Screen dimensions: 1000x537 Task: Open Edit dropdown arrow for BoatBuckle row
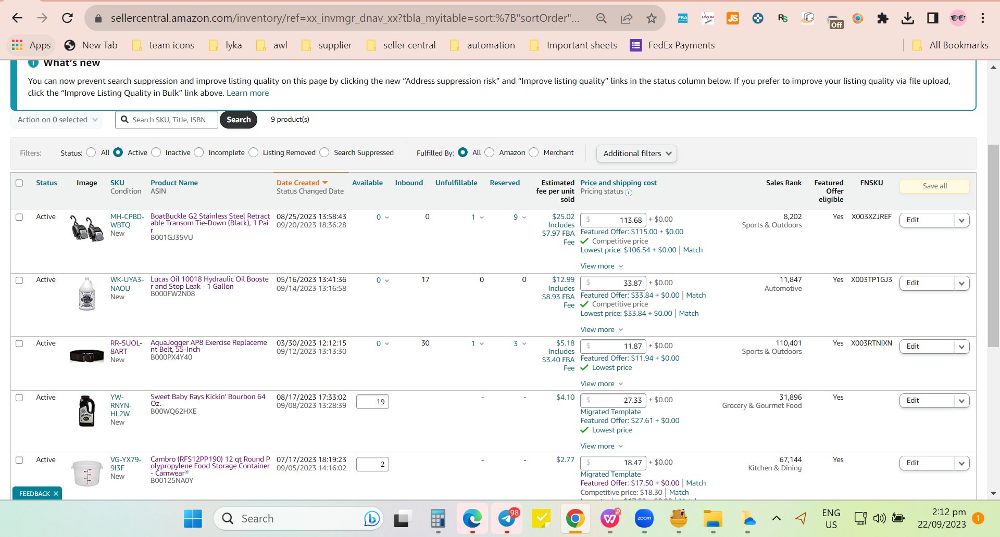[962, 220]
